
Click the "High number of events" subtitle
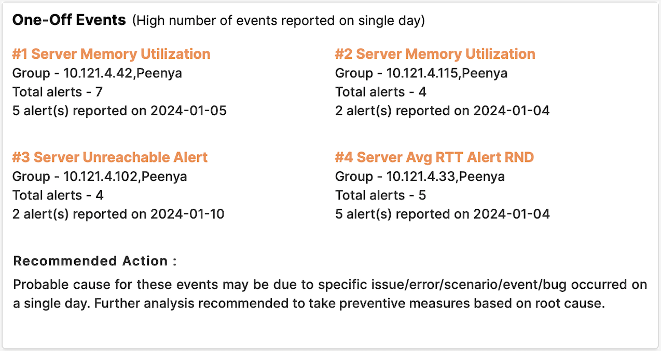(x=279, y=21)
